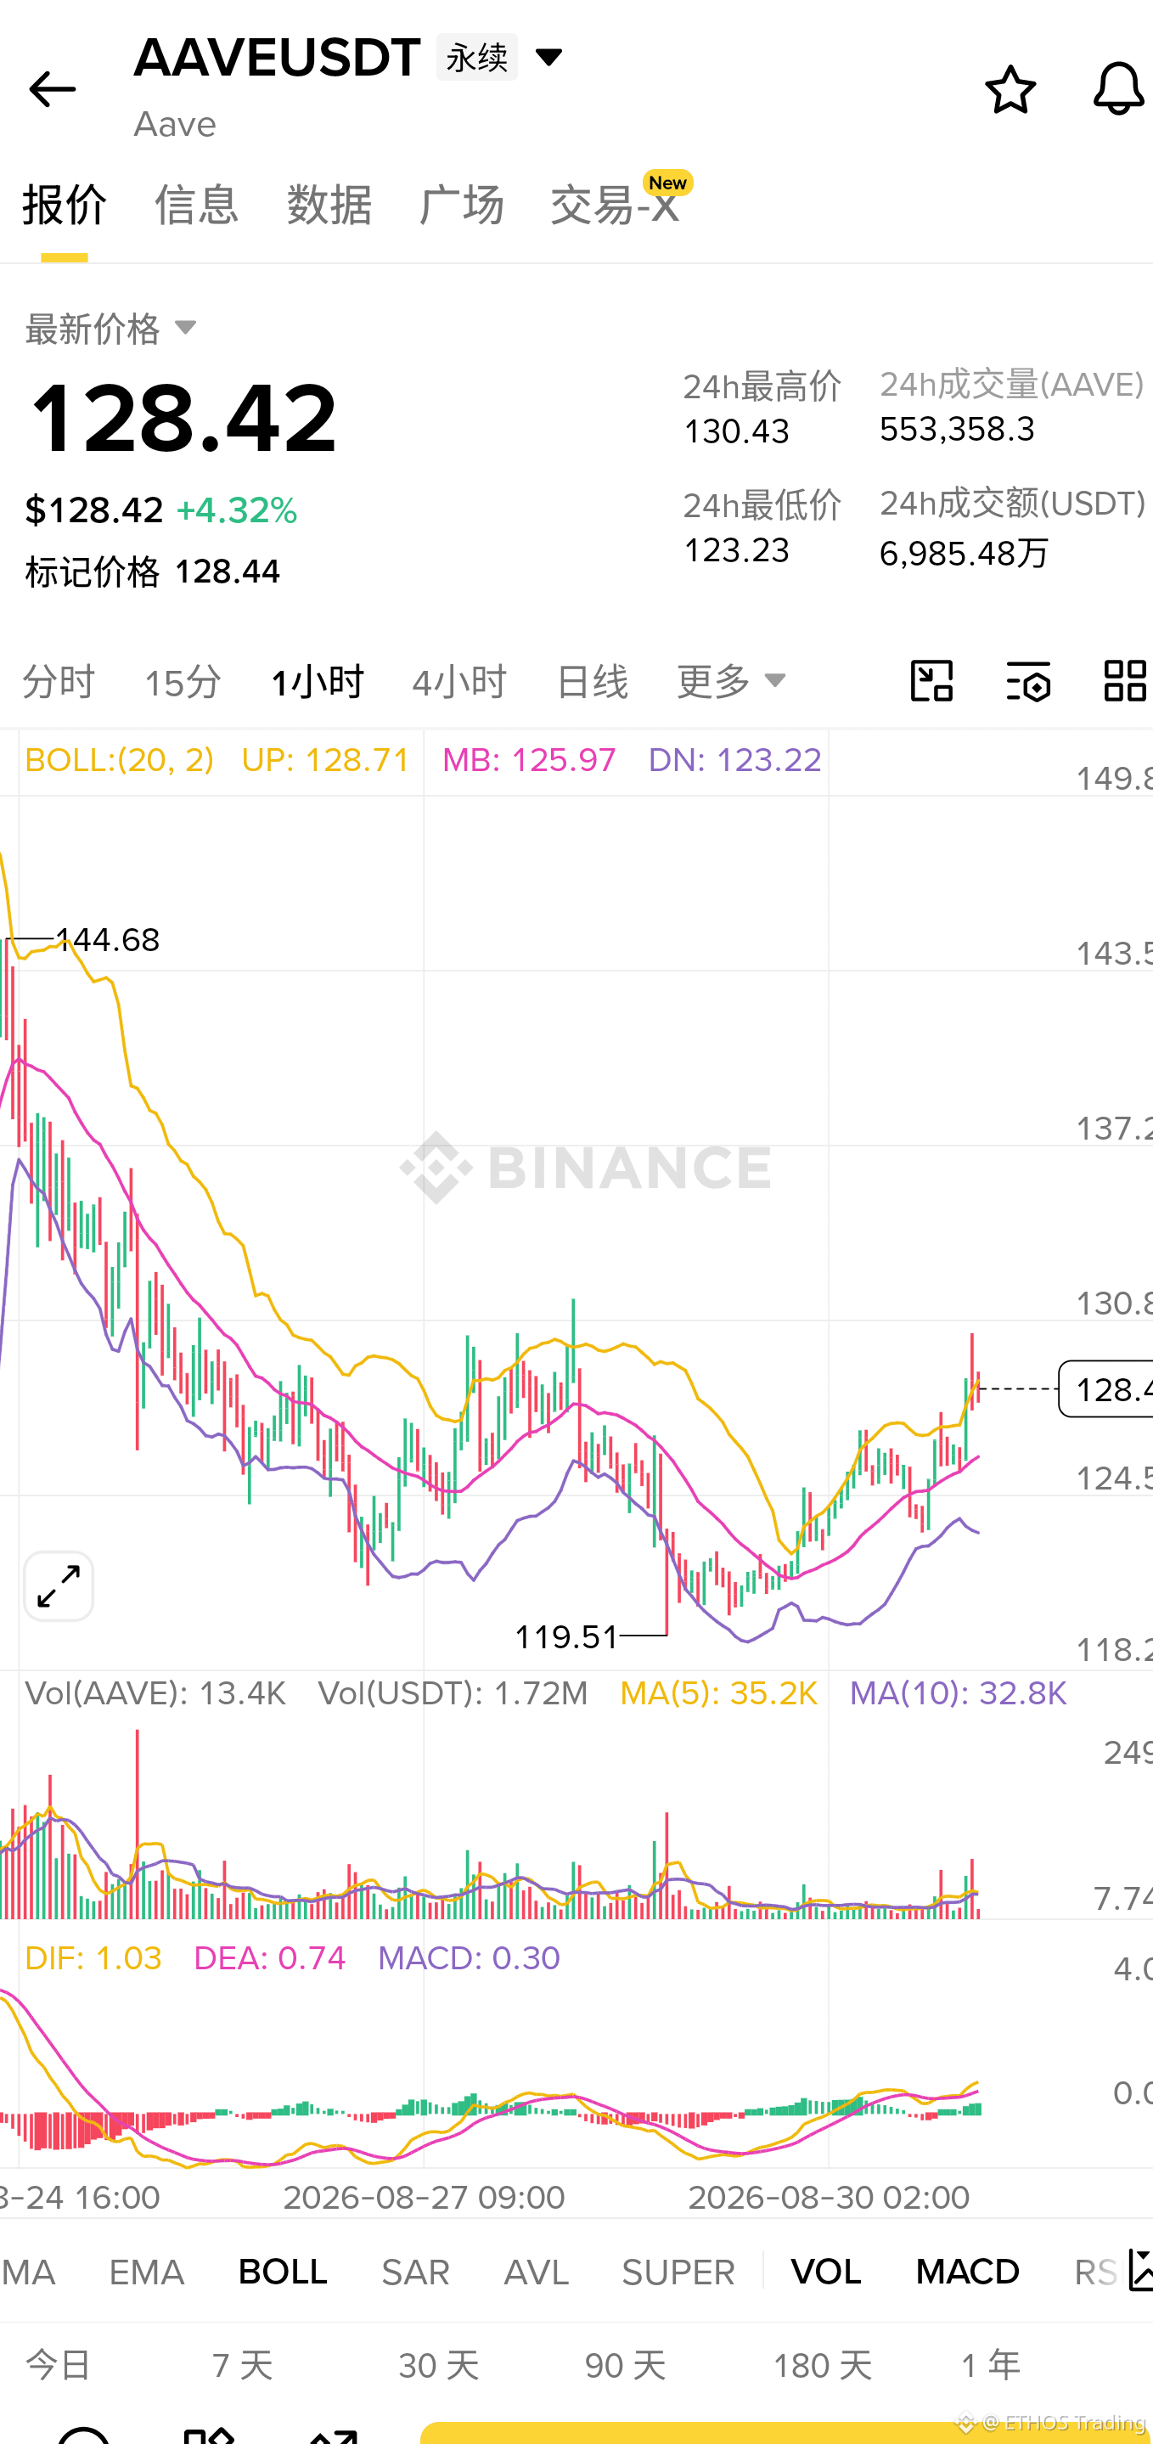Tap the UP: 128.71 Bollinger value
The image size is (1153, 2444).
(325, 760)
